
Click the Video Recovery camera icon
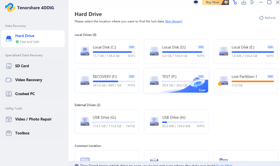[9, 80]
